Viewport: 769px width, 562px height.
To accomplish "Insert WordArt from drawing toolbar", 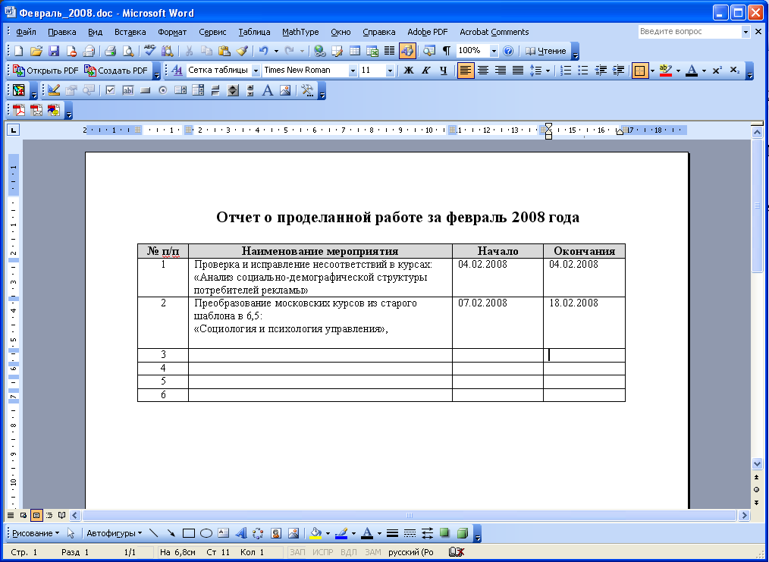I will pos(241,533).
